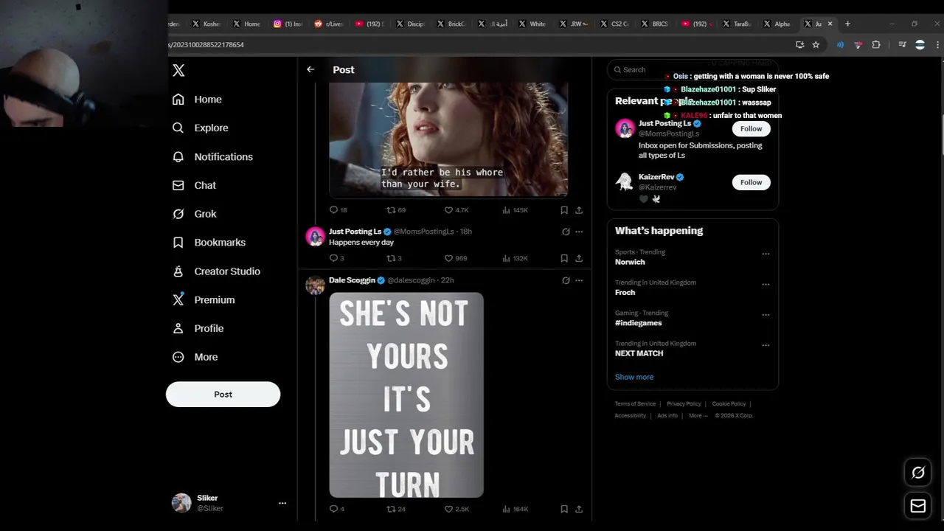Grok icon on Dale Scoggin post
The image size is (944, 531).
point(566,280)
